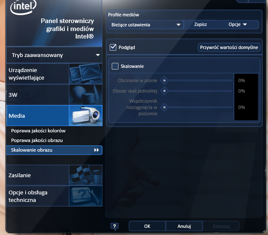Open the Tryb zaawansowany mode dropdown

pos(54,55)
